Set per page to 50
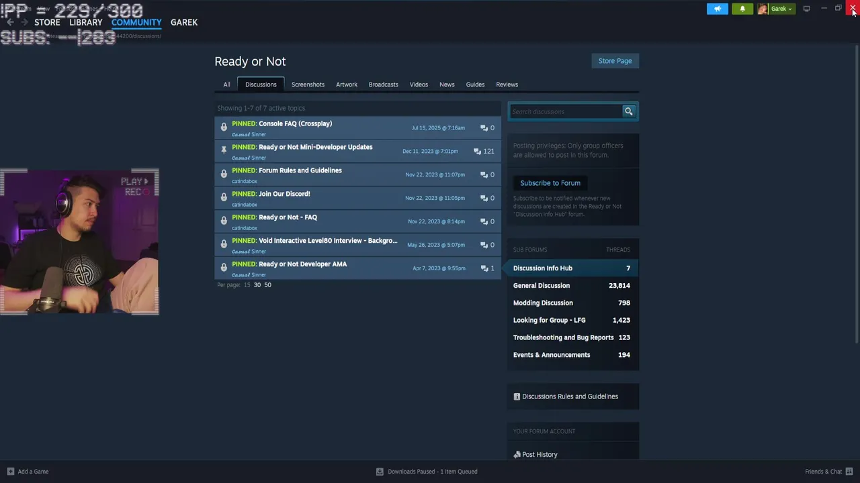Screen dimensions: 860x483 click(267, 285)
